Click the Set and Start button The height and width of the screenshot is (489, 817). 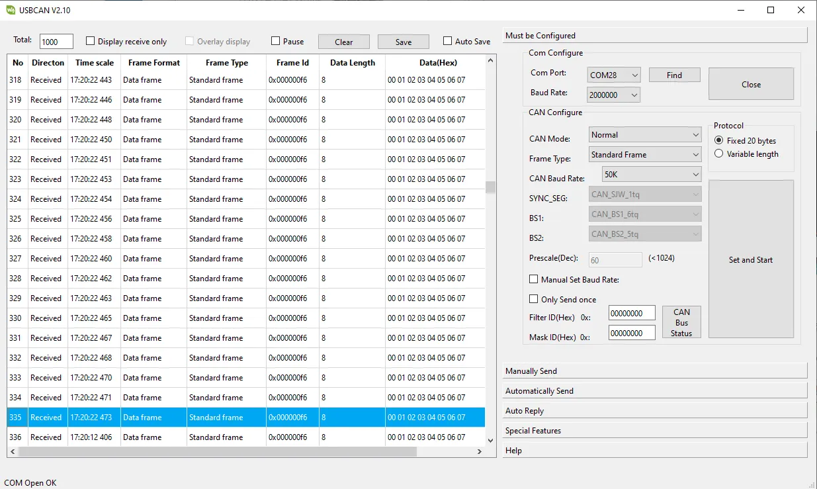pyautogui.click(x=751, y=259)
